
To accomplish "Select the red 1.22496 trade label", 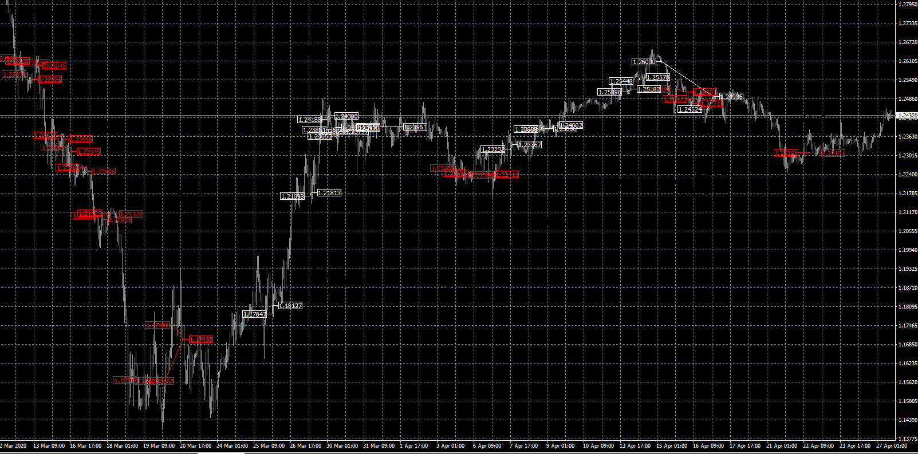I will (x=104, y=172).
